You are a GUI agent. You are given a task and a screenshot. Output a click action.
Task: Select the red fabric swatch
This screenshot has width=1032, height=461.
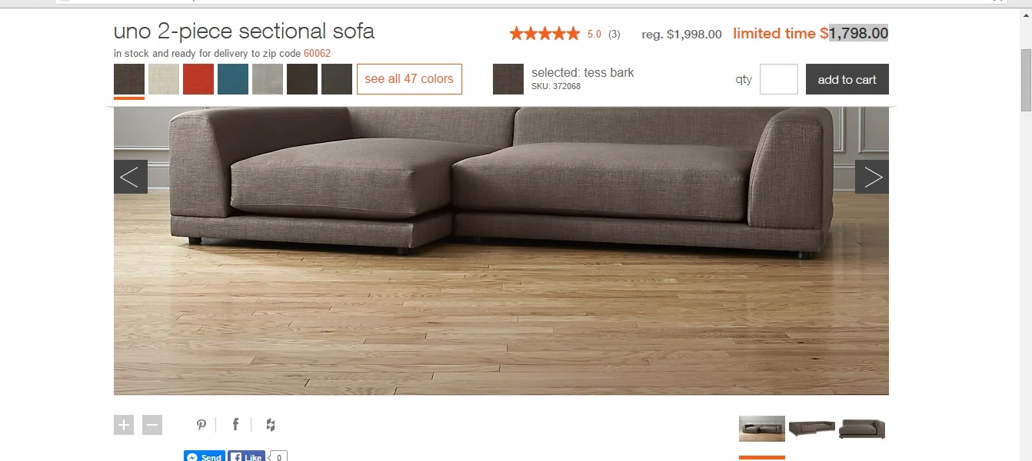198,79
